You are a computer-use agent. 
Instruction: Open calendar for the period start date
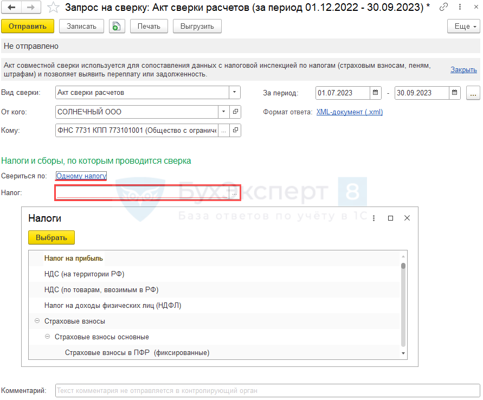tap(376, 93)
